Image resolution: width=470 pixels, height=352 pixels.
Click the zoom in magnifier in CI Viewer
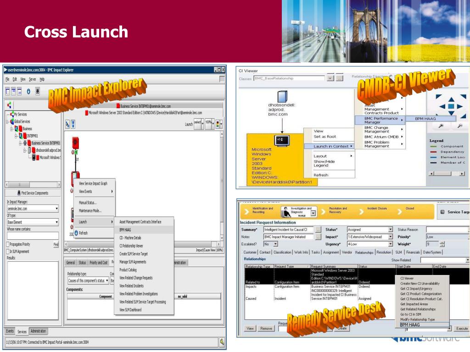point(441,126)
